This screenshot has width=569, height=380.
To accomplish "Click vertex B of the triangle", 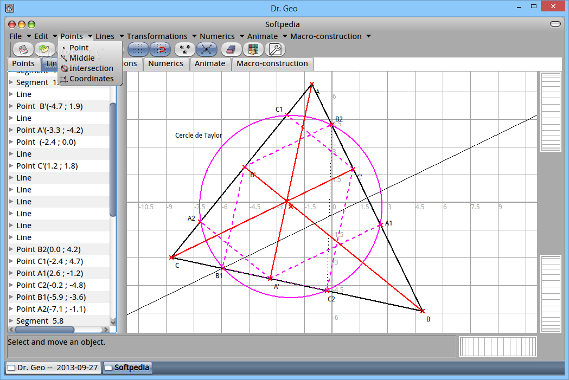I will (422, 311).
